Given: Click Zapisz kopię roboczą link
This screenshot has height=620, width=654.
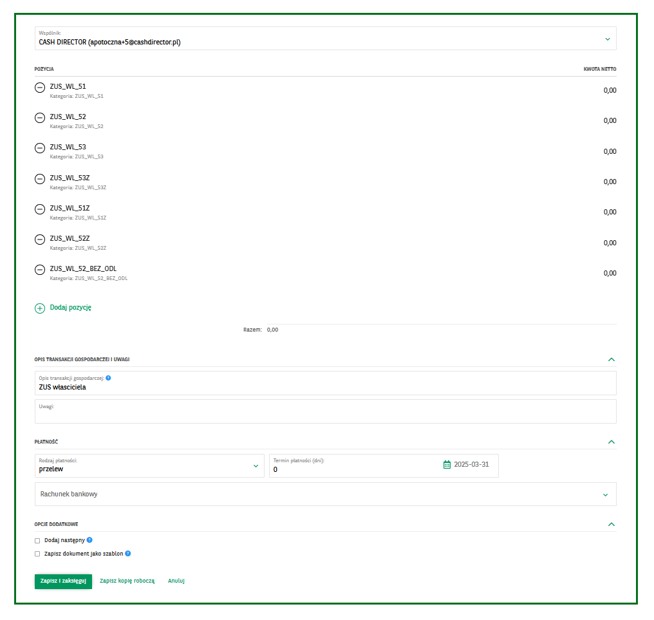Looking at the screenshot, I should tap(127, 581).
